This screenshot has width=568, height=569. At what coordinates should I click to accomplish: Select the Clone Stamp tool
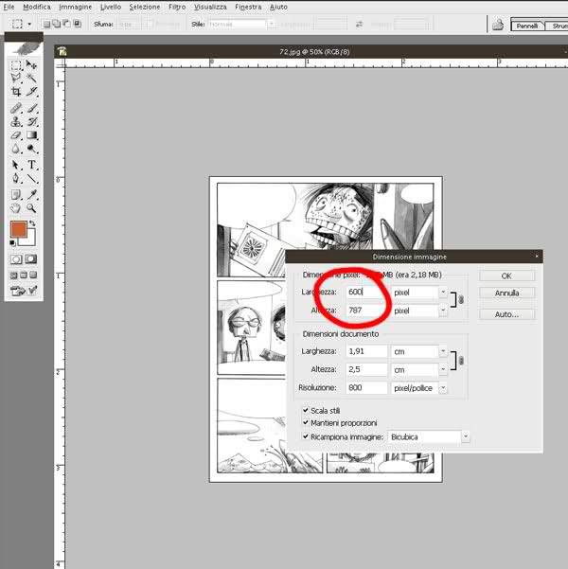(15, 121)
